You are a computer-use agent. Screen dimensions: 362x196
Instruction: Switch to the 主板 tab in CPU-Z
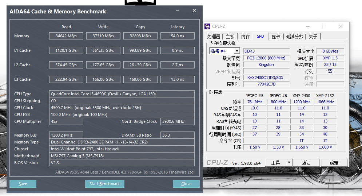click(x=230, y=37)
